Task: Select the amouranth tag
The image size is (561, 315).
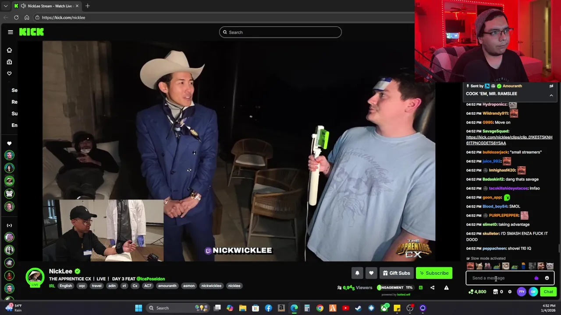Action: click(167, 286)
